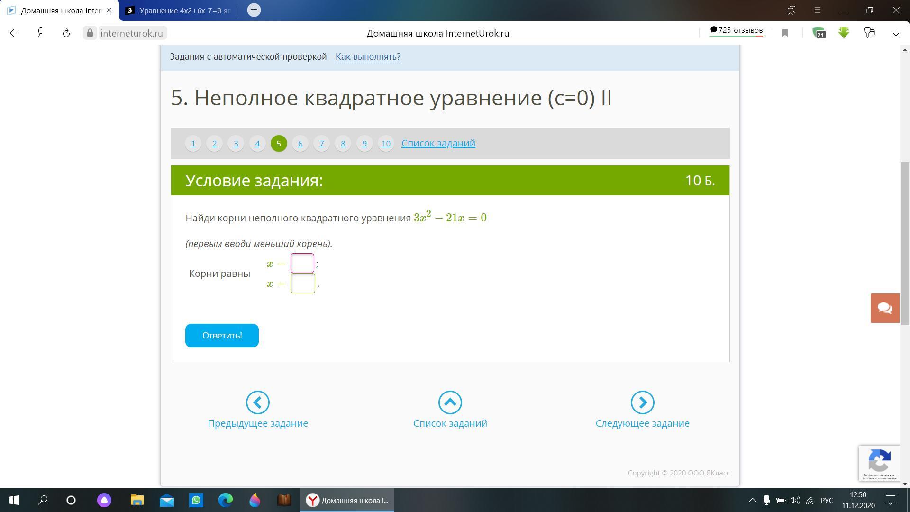Click the second root input field
This screenshot has height=512, width=910.
[302, 283]
